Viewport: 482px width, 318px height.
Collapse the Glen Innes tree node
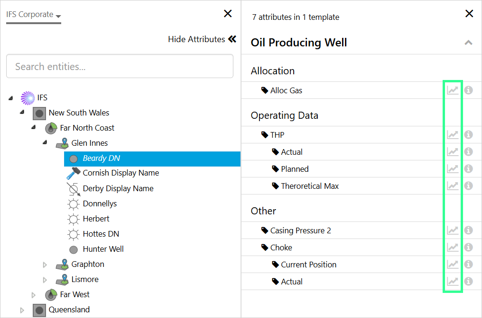[45, 142]
